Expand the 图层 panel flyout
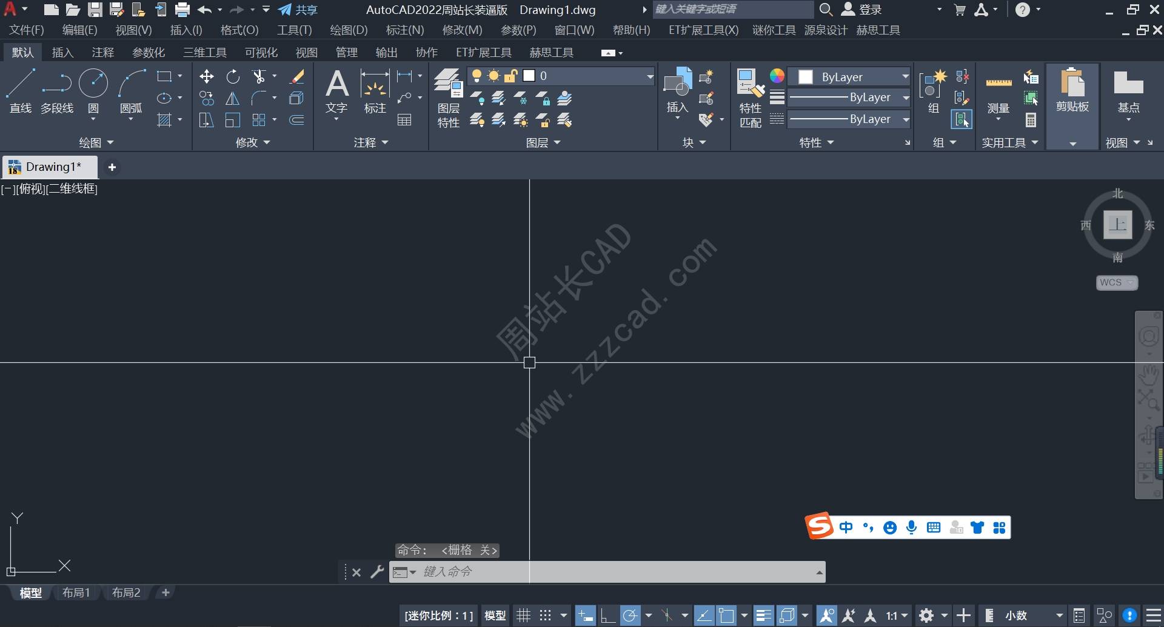Viewport: 1164px width, 627px height. [x=543, y=143]
